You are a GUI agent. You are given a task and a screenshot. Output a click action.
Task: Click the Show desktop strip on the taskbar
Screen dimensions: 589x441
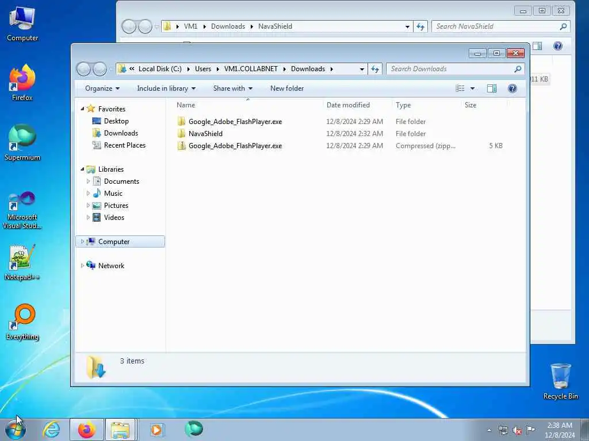tap(585, 430)
